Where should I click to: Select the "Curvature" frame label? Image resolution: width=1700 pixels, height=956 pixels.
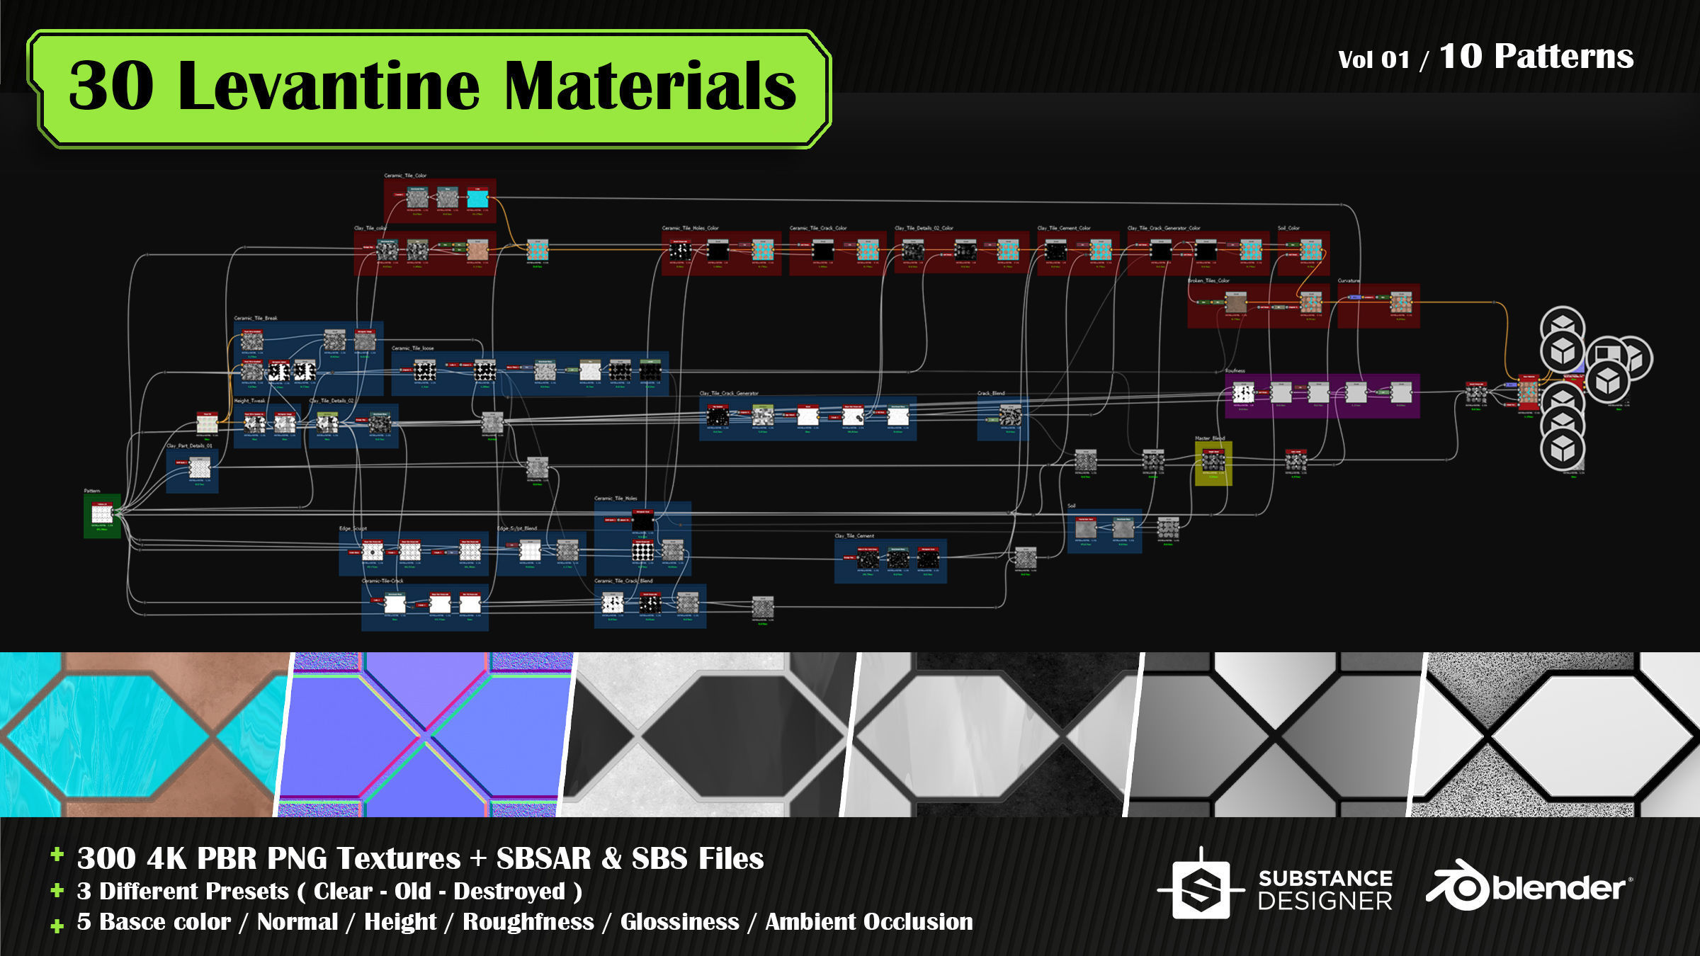[x=1349, y=280]
